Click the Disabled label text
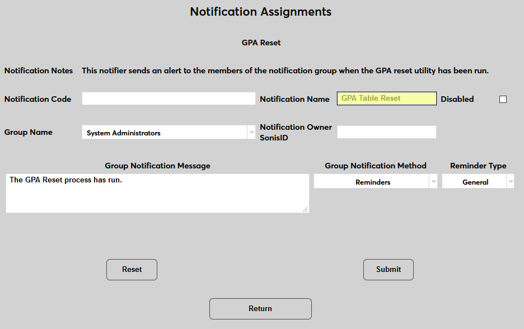The image size is (524, 329). (x=457, y=99)
